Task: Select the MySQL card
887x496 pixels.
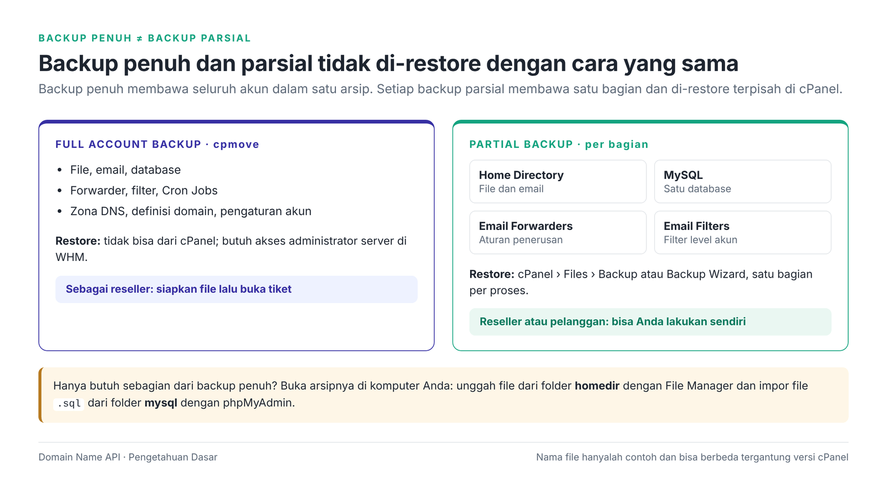Action: (742, 182)
